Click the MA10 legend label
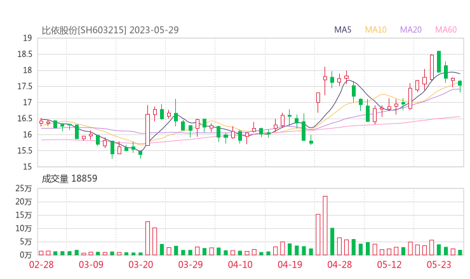 (x=375, y=30)
